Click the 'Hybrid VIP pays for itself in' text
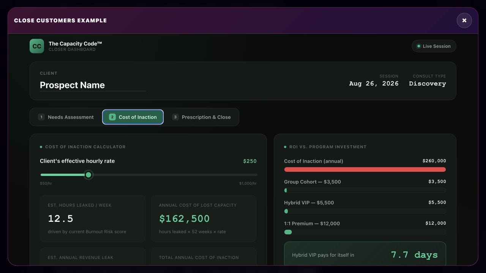Image resolution: width=486 pixels, height=273 pixels. click(x=323, y=255)
